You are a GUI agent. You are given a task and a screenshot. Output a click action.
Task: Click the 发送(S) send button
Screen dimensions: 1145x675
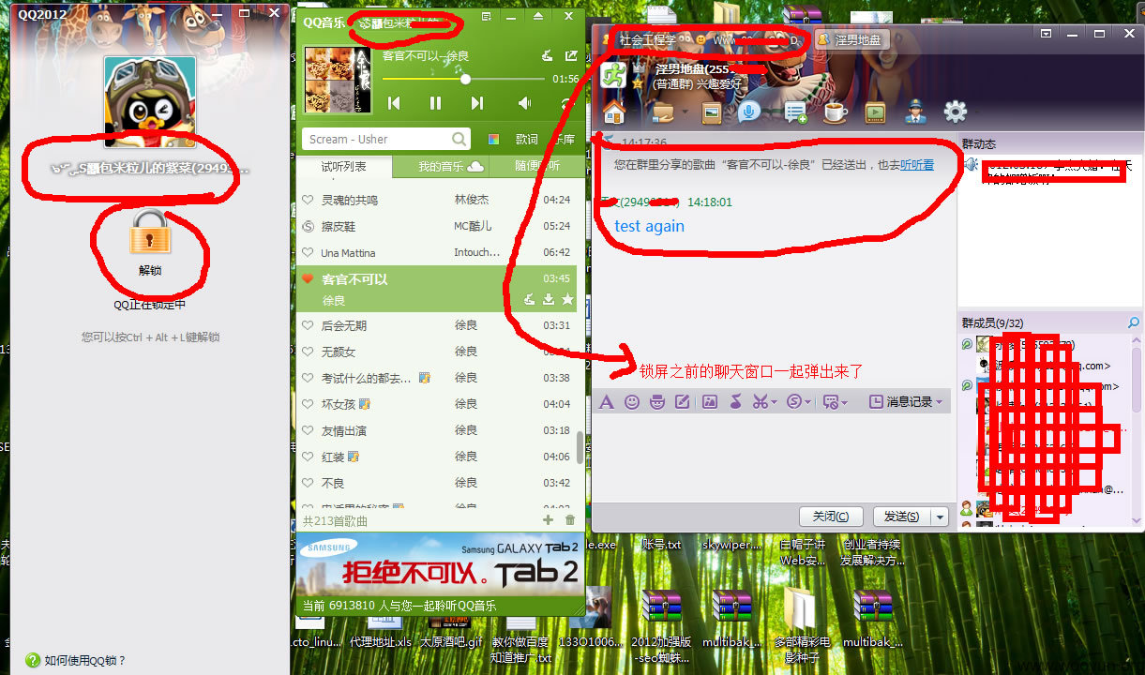click(902, 517)
